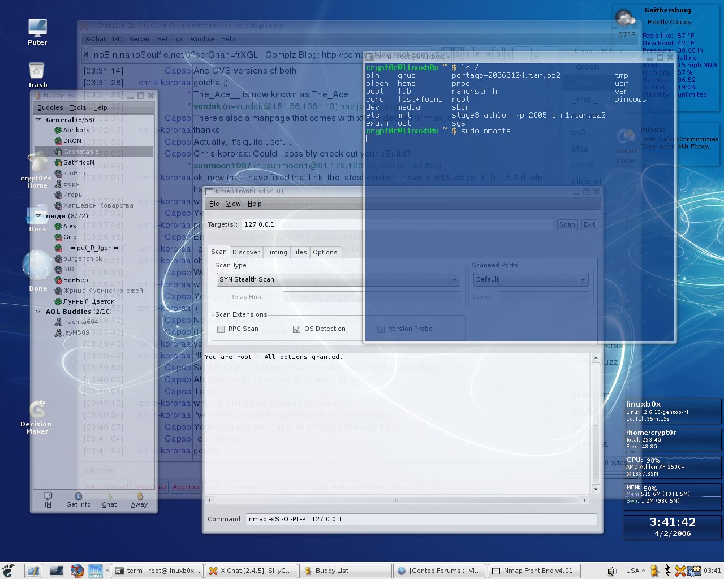The image size is (724, 579).
Task: Click the volume speaker icon in the tray
Action: pyautogui.click(x=611, y=571)
